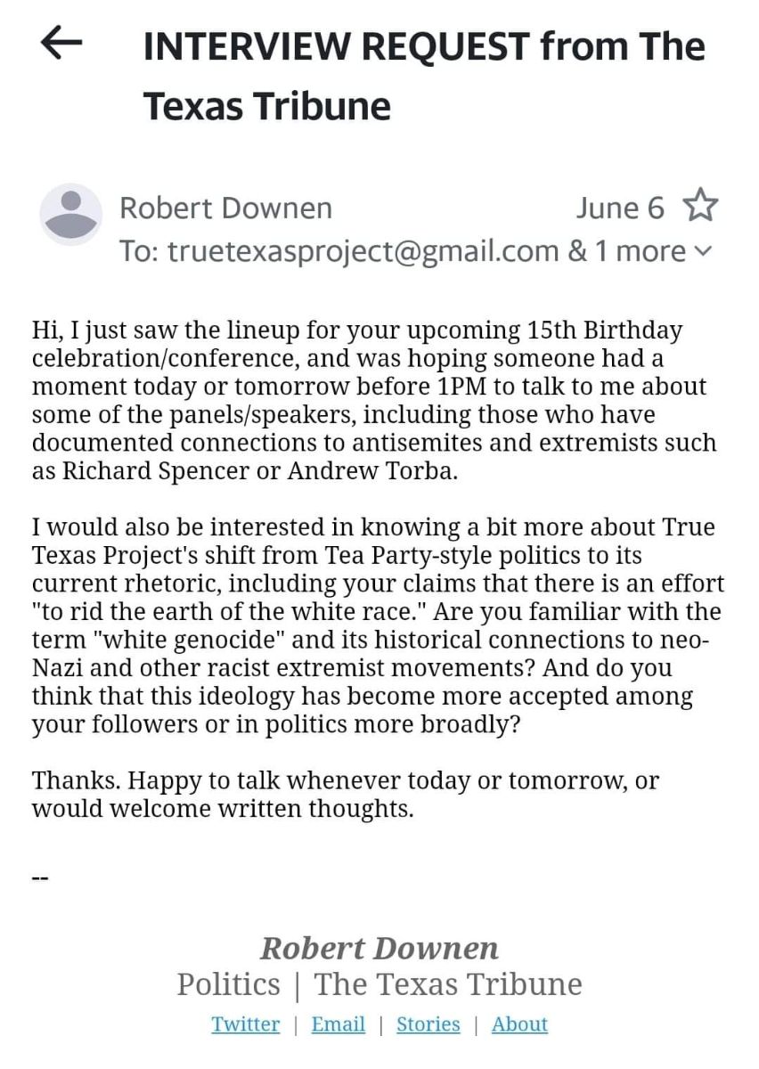759x1069 pixels.
Task: Tap the double-dash signature separator
Action: pos(40,878)
